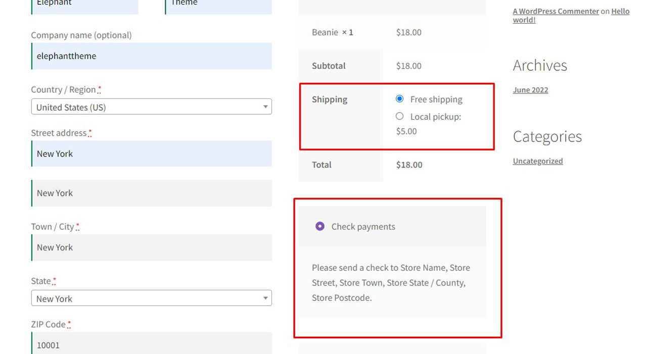Screen dimensions: 647x354
Task: Select the Check payments radio option
Action: (320, 226)
